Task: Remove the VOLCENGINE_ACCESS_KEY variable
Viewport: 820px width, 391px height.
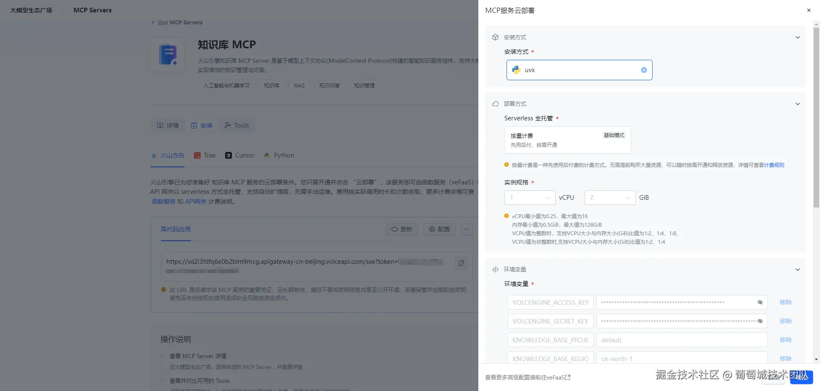Action: (x=785, y=302)
